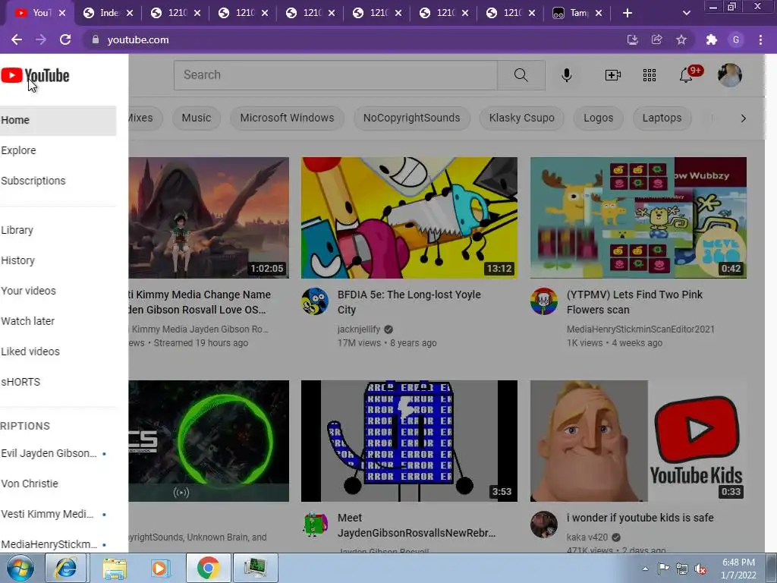Click the install app icon in address bar
Viewport: 777px width, 583px height.
point(632,39)
